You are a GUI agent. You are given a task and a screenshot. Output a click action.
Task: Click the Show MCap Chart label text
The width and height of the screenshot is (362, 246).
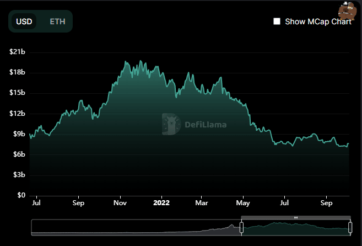[318, 22]
